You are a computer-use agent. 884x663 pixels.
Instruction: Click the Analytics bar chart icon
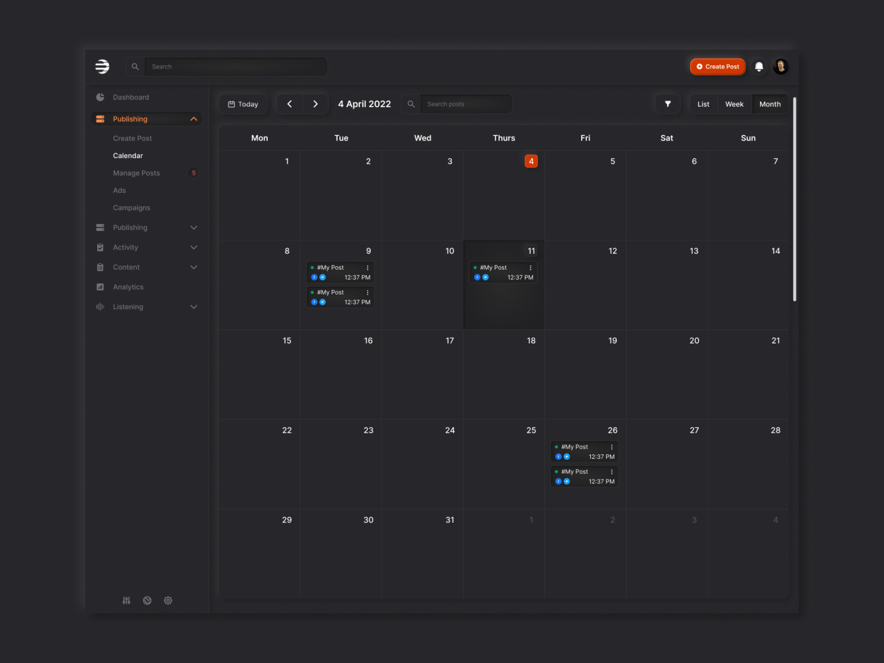[x=100, y=287]
